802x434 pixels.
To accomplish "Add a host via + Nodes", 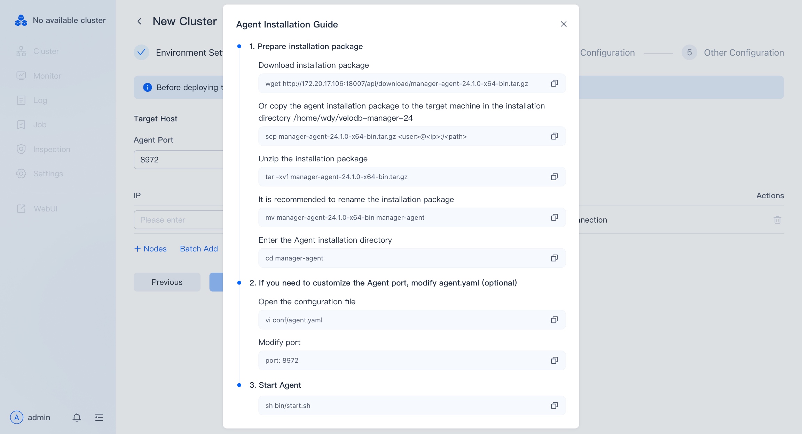I will [x=150, y=249].
